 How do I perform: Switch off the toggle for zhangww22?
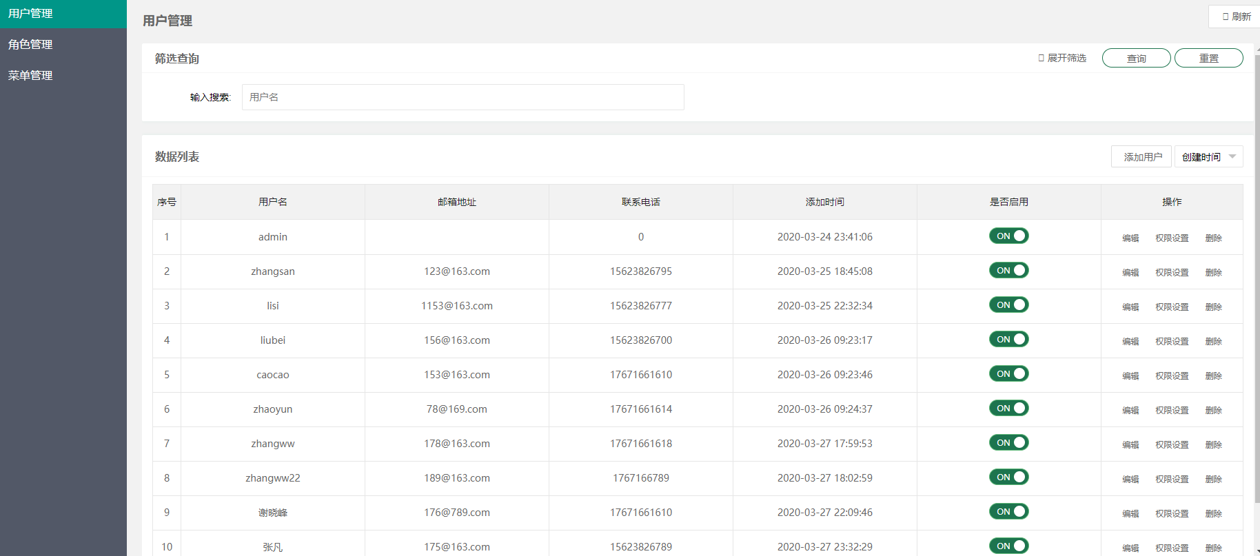click(1008, 477)
